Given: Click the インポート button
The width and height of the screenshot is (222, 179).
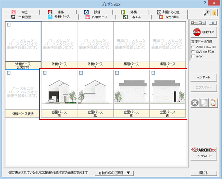Looking at the screenshot, I should [204, 78].
